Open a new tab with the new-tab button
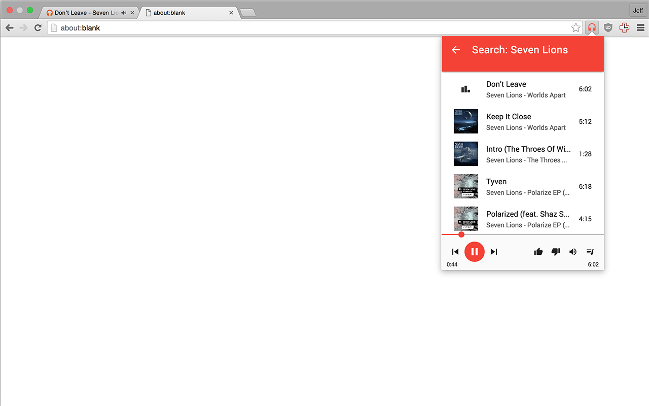This screenshot has width=649, height=406. (247, 13)
